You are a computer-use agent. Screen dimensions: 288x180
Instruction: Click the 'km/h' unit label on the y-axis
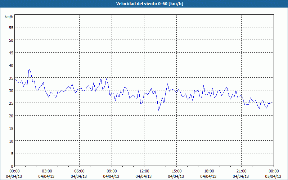coord(9,17)
